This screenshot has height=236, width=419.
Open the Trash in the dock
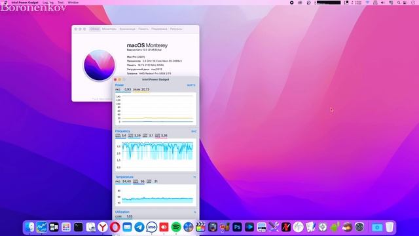(x=390, y=227)
